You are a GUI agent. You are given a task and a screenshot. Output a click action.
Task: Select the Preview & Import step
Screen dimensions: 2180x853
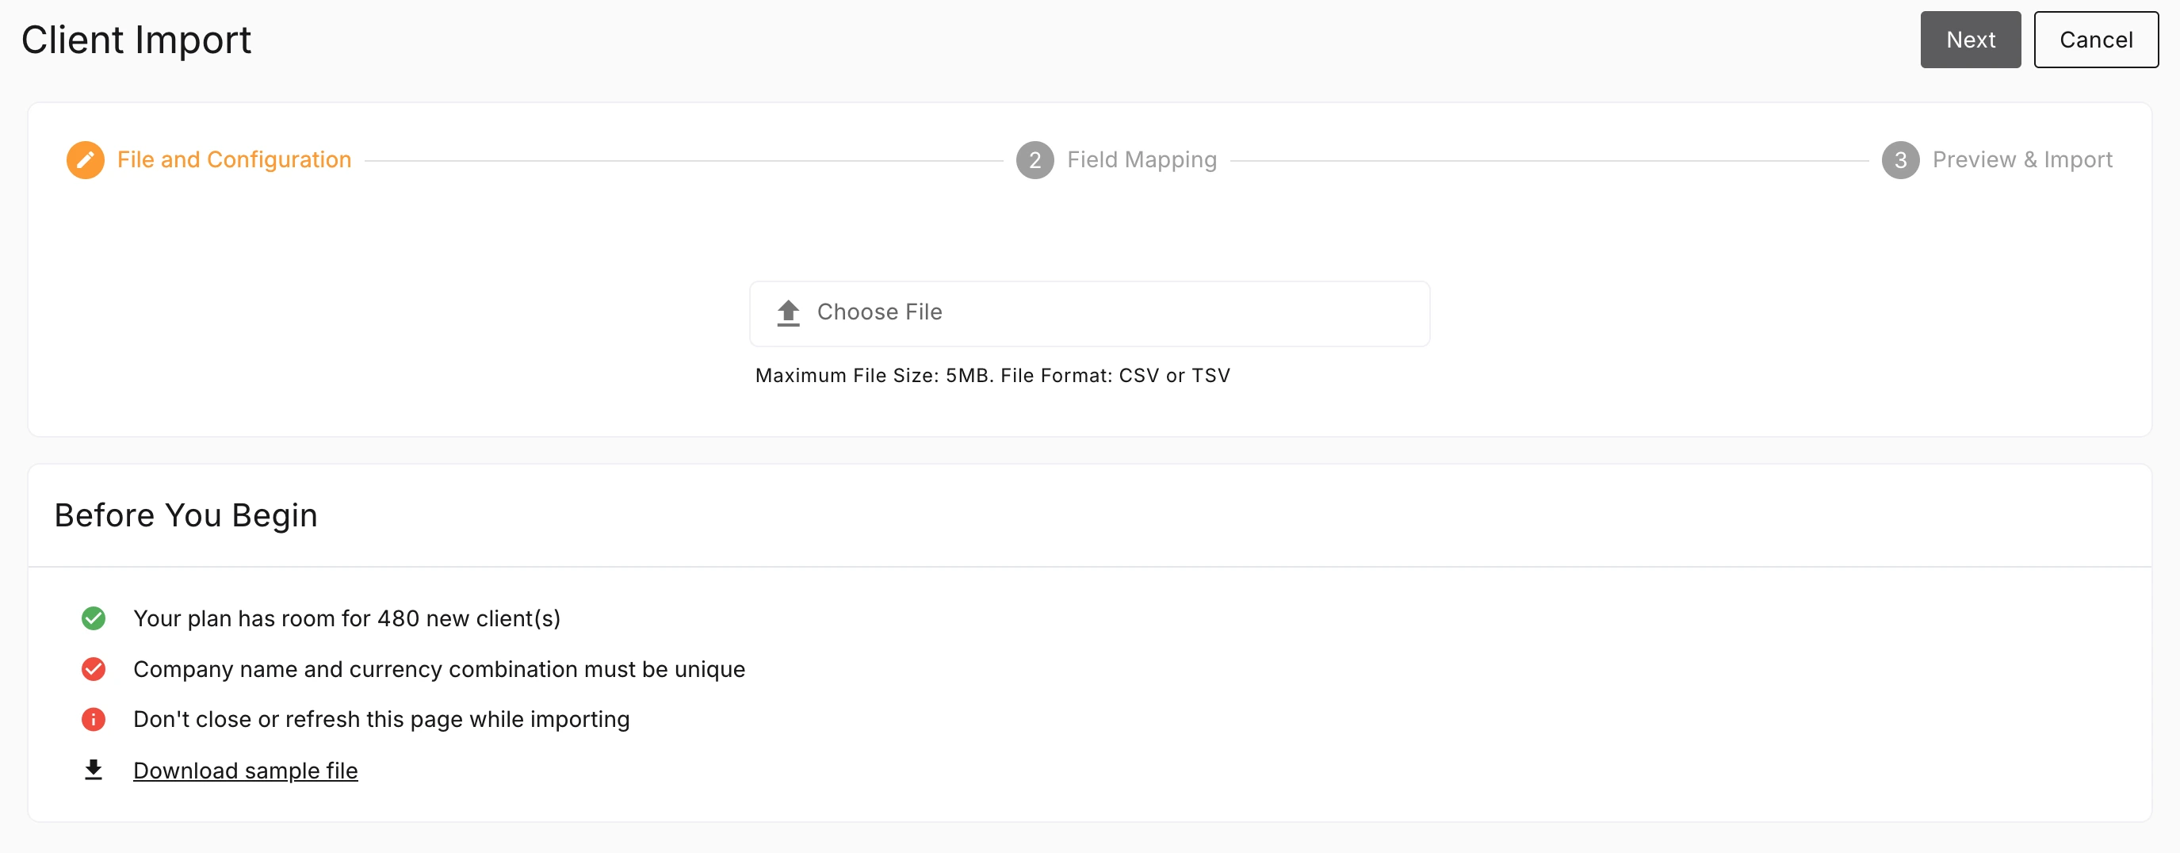pyautogui.click(x=2024, y=159)
